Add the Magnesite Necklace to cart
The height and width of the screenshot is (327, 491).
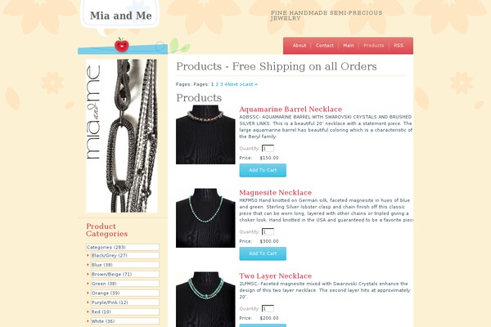point(263,253)
